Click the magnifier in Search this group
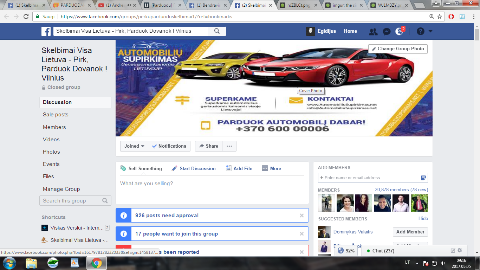480x270 pixels. click(x=105, y=201)
